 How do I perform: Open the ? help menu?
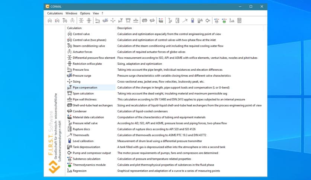[103, 13]
